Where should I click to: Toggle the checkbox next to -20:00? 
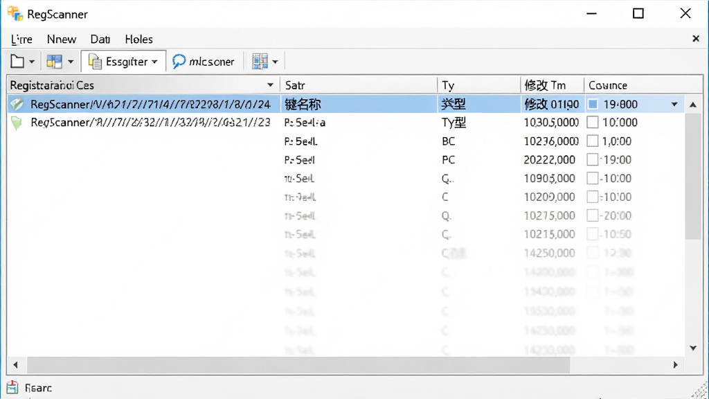593,215
